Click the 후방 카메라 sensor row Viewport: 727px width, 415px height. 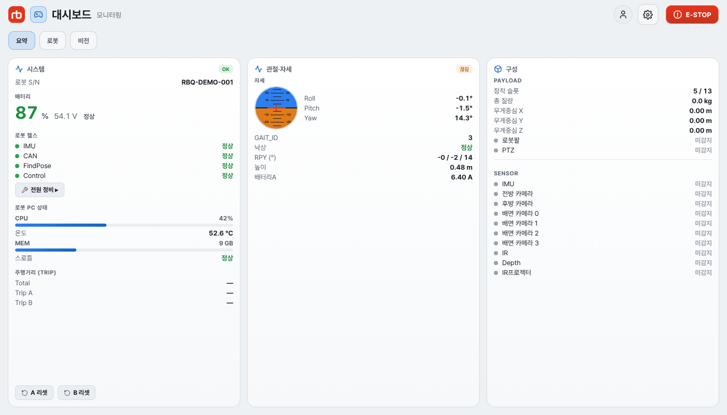pos(603,204)
